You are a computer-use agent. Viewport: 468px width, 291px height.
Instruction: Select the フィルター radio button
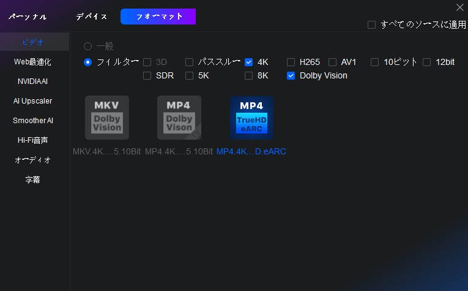87,62
